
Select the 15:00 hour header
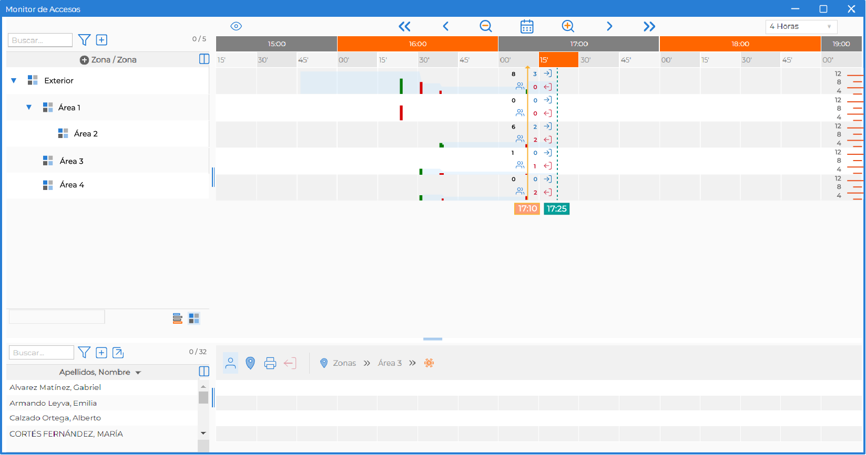click(277, 44)
